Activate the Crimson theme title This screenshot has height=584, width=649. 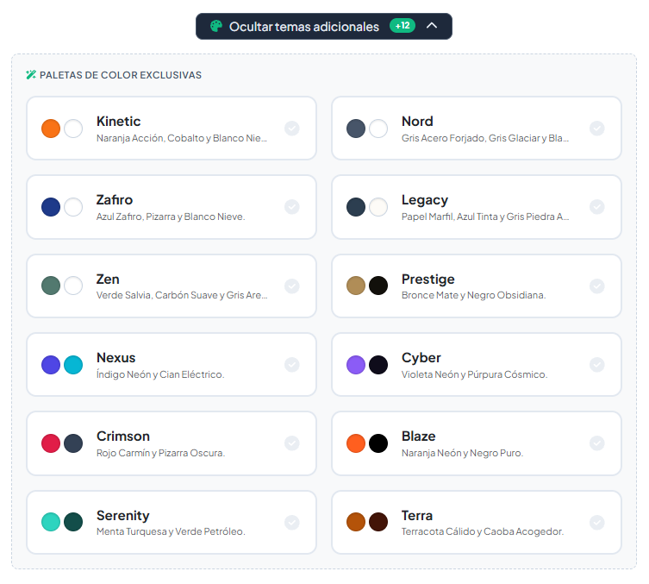[123, 436]
